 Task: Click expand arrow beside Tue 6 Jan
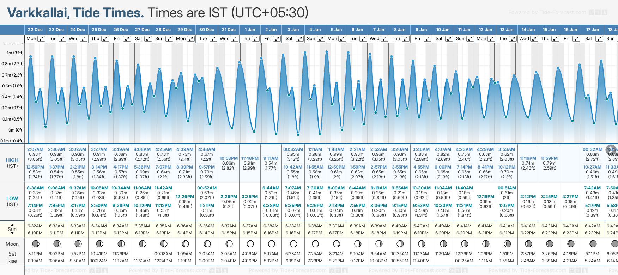(x=363, y=39)
